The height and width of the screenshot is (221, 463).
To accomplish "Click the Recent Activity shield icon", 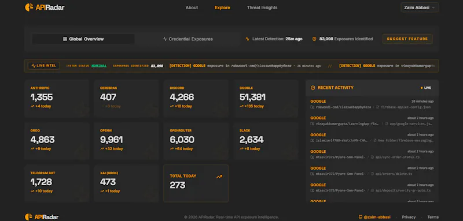I will point(313,88).
